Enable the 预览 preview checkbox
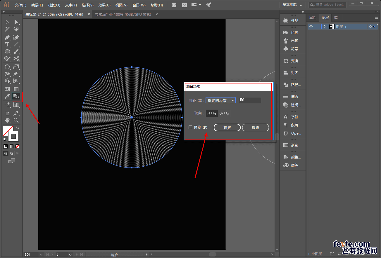The width and height of the screenshot is (381, 258). click(190, 127)
